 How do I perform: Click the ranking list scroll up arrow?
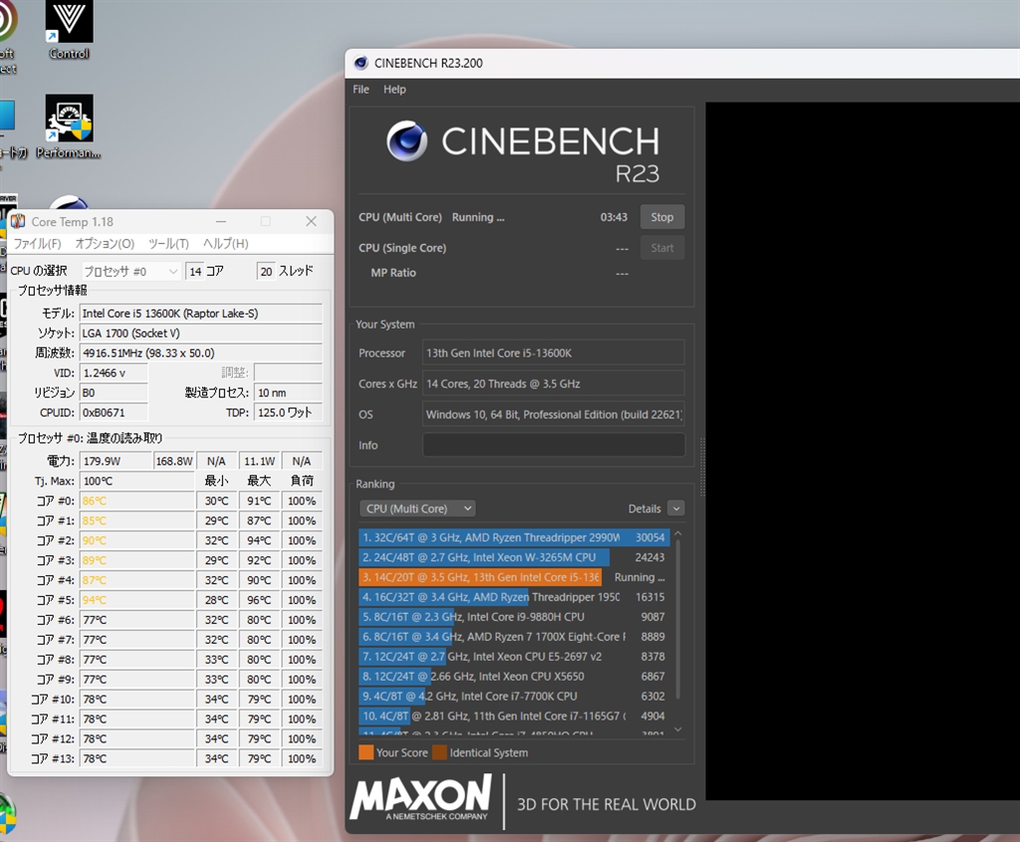(x=677, y=533)
